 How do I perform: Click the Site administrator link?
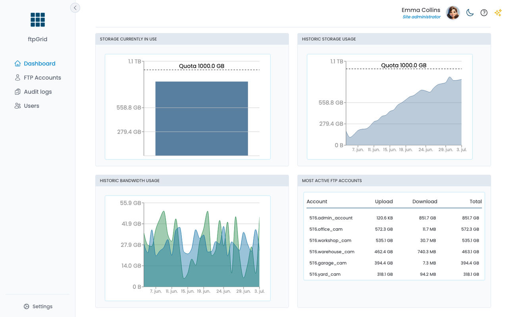point(421,17)
